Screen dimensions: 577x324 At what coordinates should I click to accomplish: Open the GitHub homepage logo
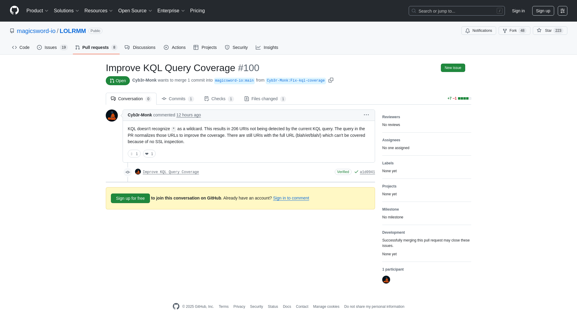tap(14, 10)
